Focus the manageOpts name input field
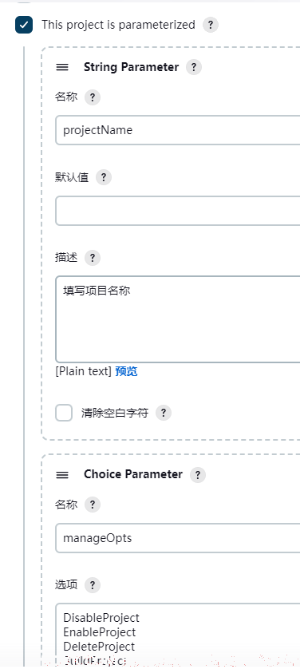Screen dimensions: 300x669 (x=178, y=538)
